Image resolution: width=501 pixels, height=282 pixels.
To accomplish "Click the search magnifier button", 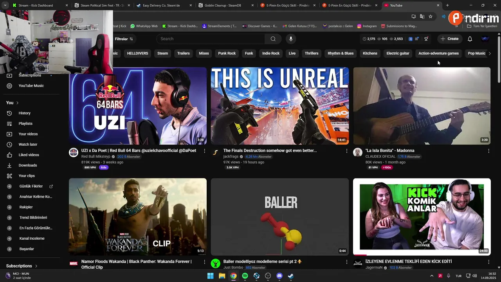I will [x=273, y=39].
